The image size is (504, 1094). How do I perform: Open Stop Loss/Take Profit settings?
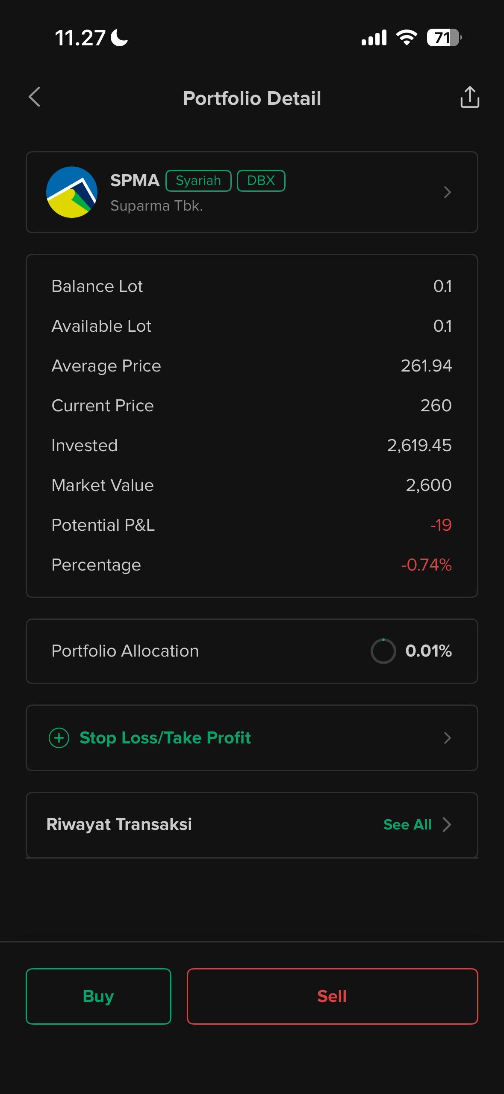click(x=165, y=738)
